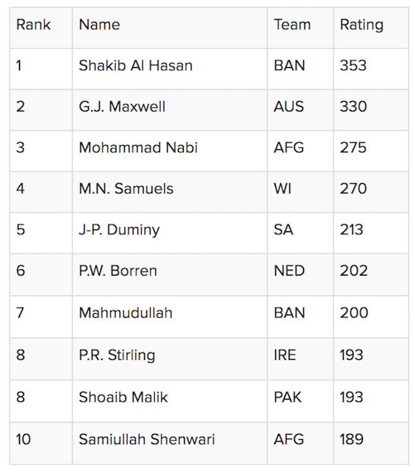Click on J-P. Duminy's name
Image resolution: width=415 pixels, height=473 pixels.
(119, 230)
